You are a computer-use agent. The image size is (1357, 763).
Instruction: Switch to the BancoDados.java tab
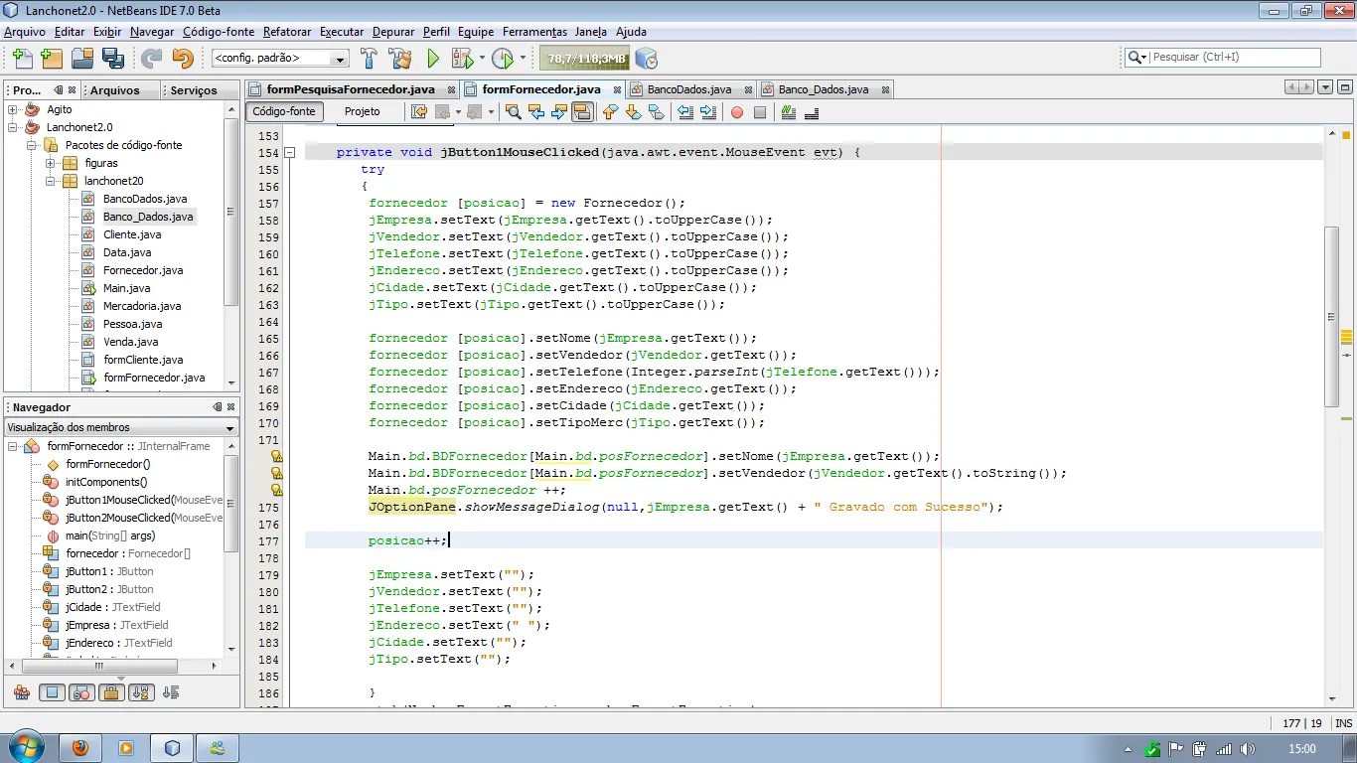[688, 89]
